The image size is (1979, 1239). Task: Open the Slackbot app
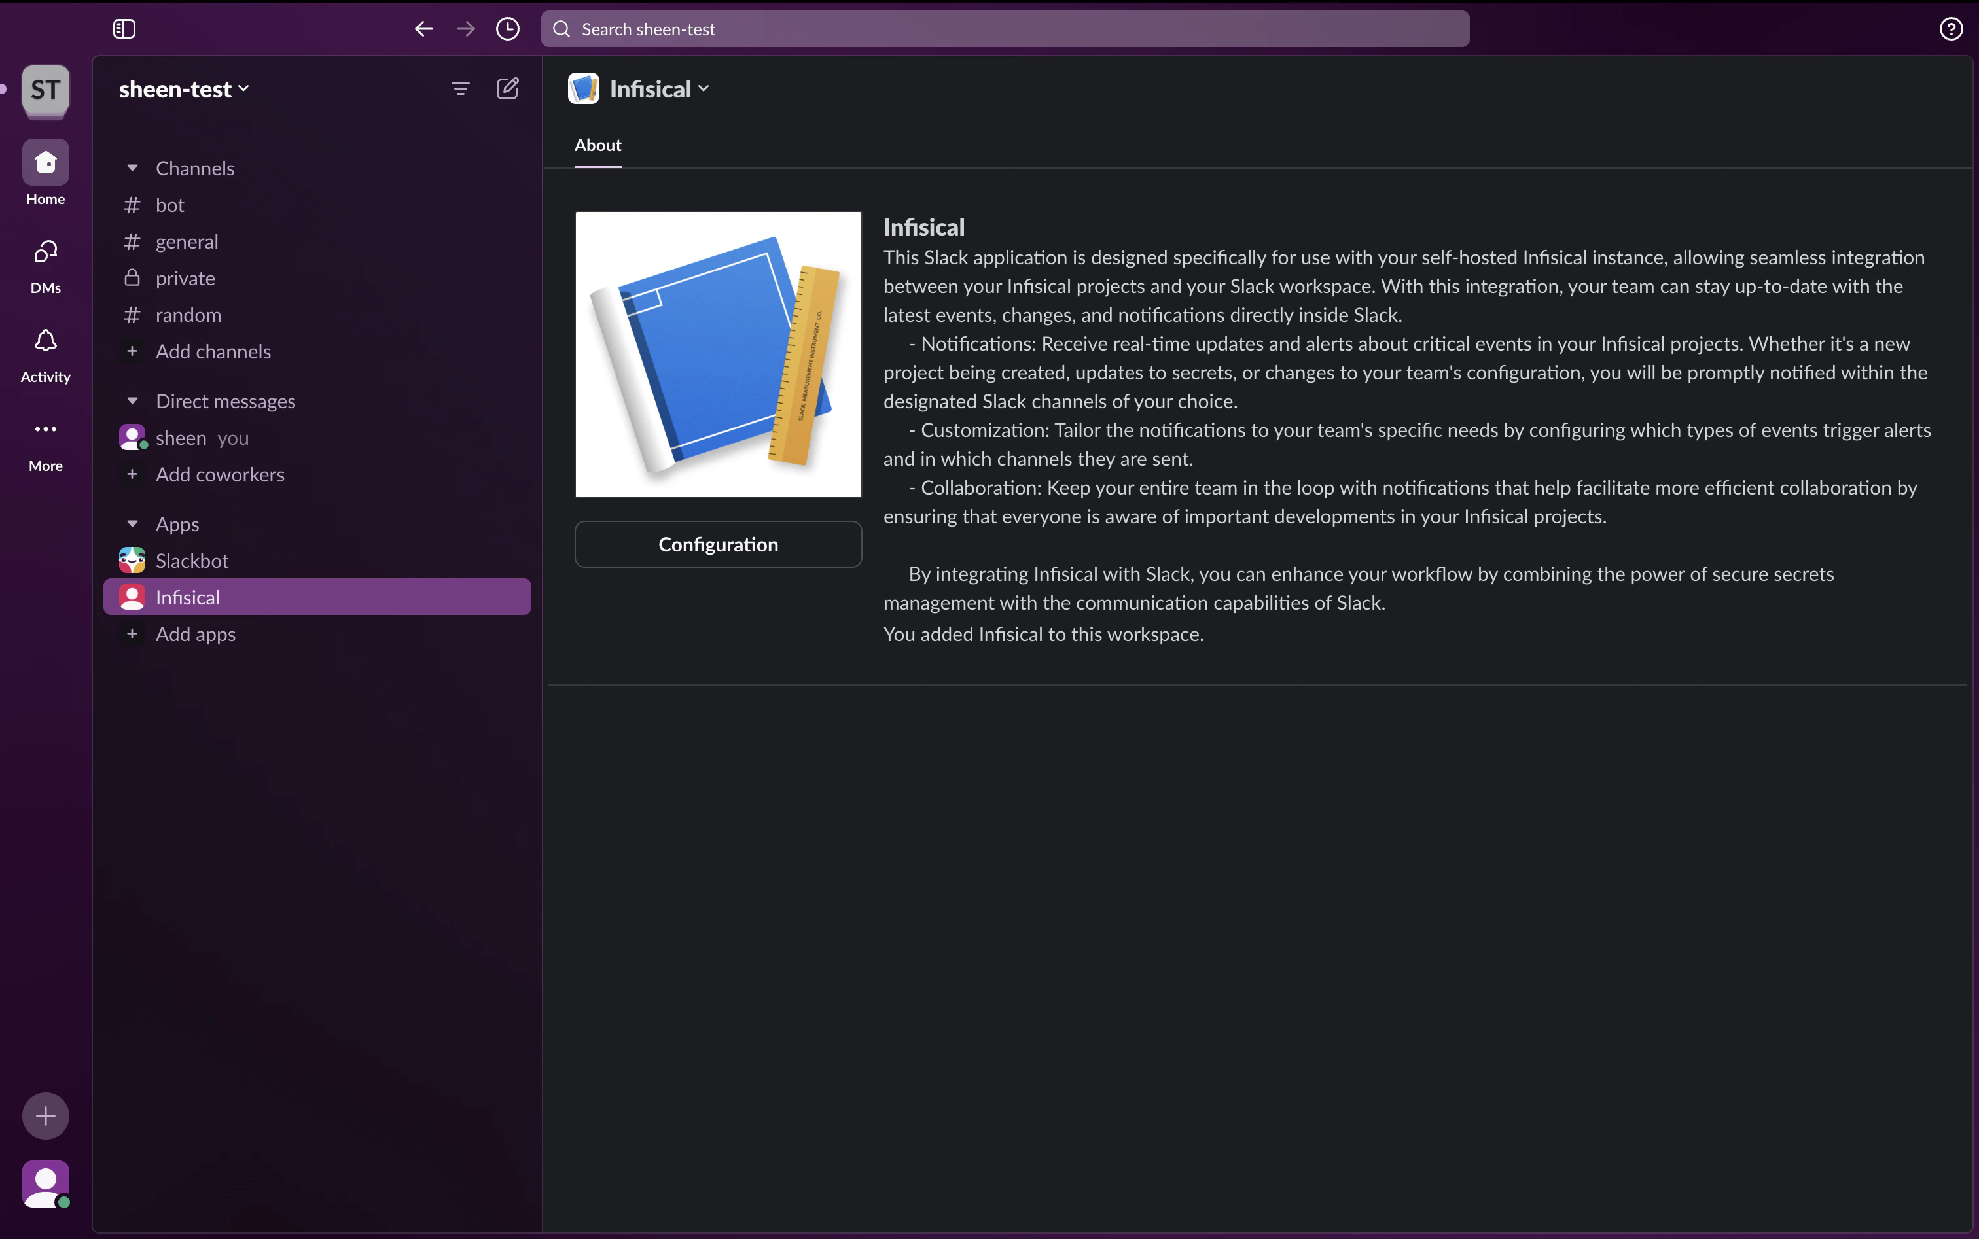click(x=317, y=561)
